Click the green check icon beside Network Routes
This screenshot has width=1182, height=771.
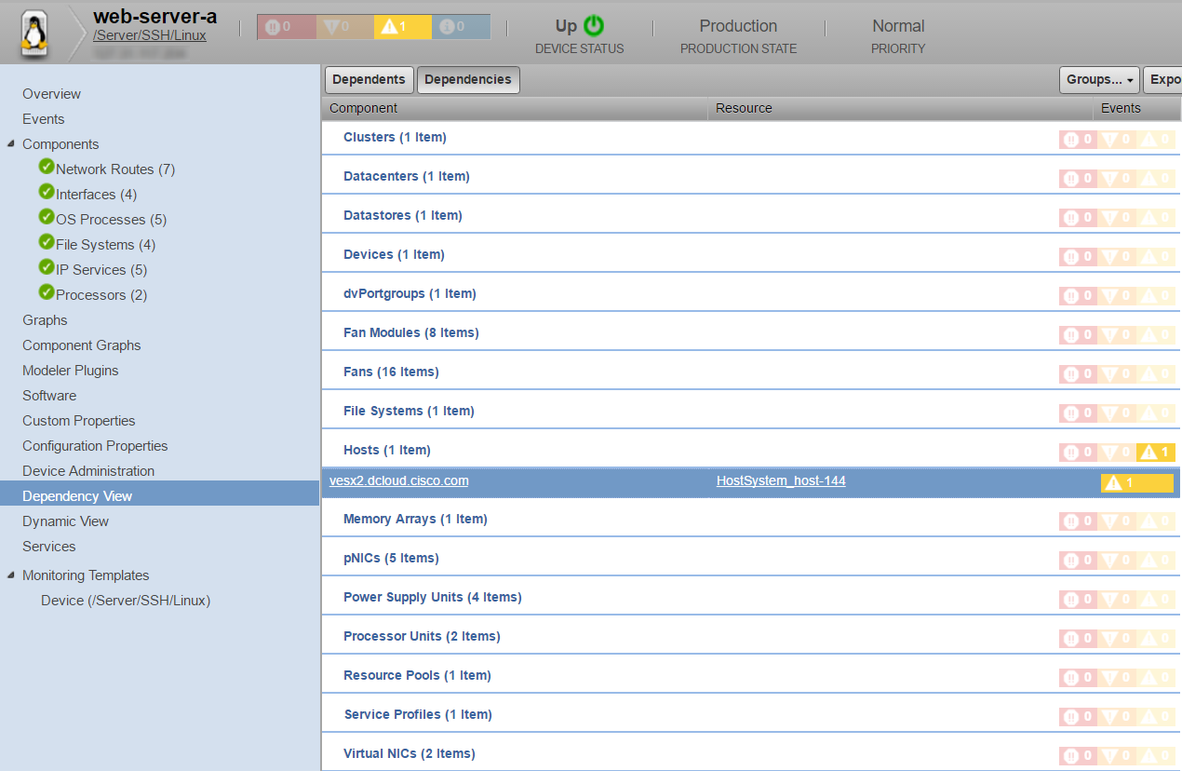[x=47, y=167]
